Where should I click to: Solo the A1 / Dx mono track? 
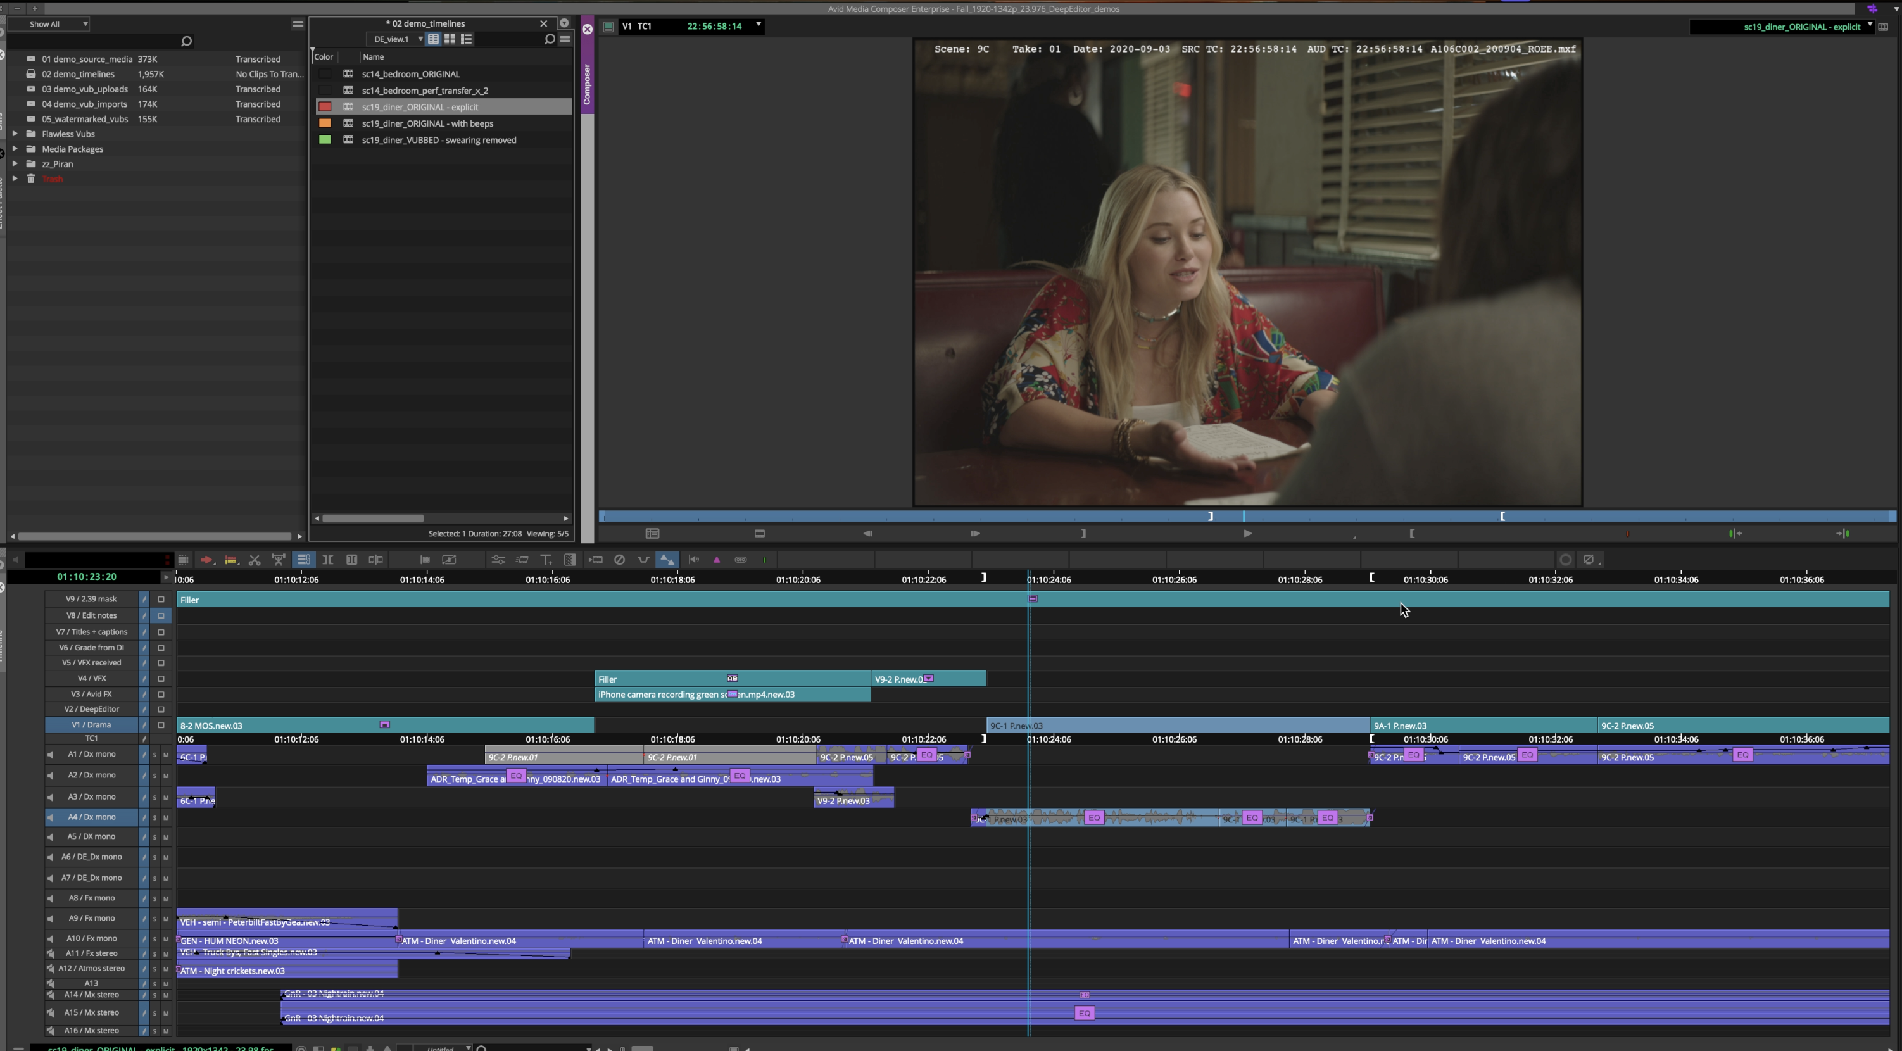155,755
